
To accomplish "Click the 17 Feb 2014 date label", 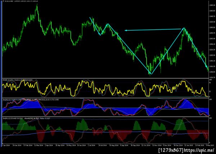I will pyautogui.click(x=28, y=145).
